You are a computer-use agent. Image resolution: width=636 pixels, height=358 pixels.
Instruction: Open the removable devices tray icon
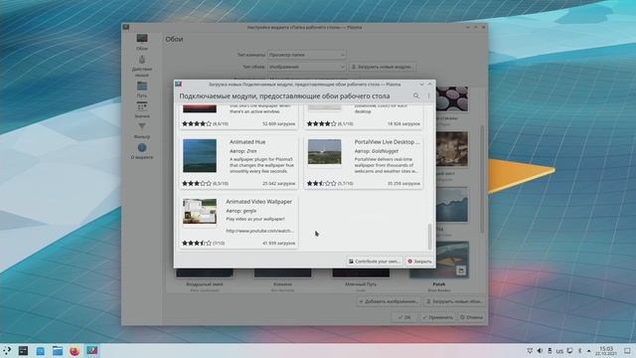[550, 351]
